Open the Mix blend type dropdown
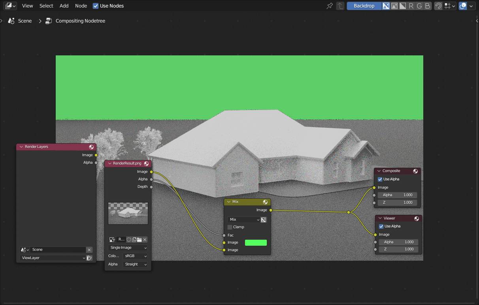Viewport: 479px width, 305px height. [244, 220]
